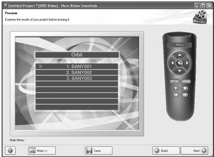
Task: Click the MENU button on the remote
Action: pyautogui.click(x=186, y=81)
